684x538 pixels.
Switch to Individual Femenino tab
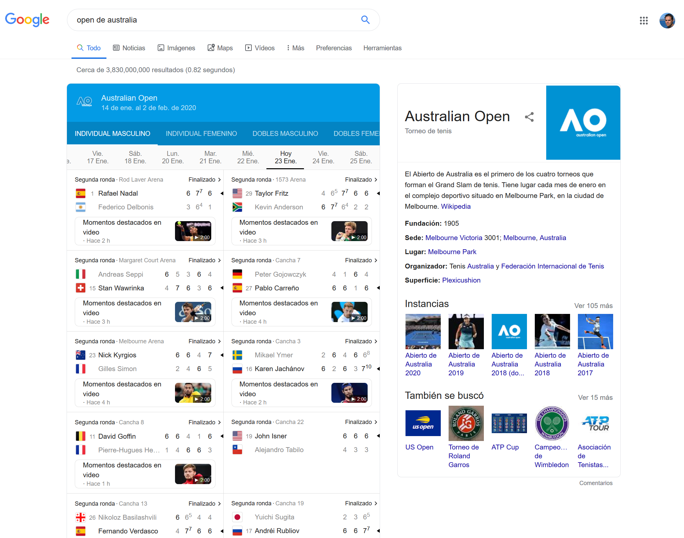tap(201, 134)
